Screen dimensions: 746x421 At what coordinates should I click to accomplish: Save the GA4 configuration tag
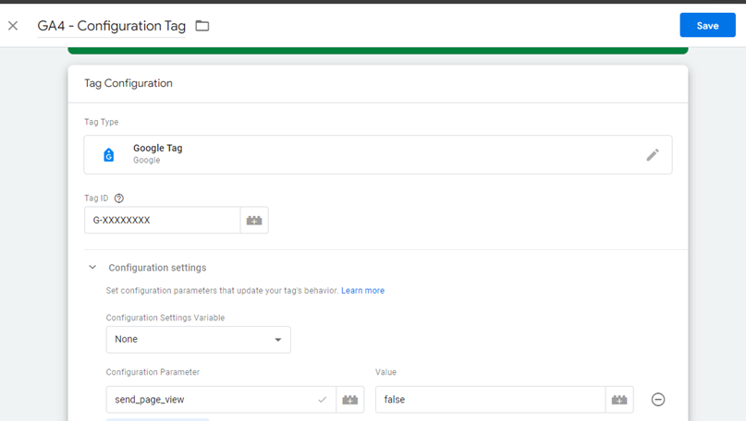tap(707, 25)
